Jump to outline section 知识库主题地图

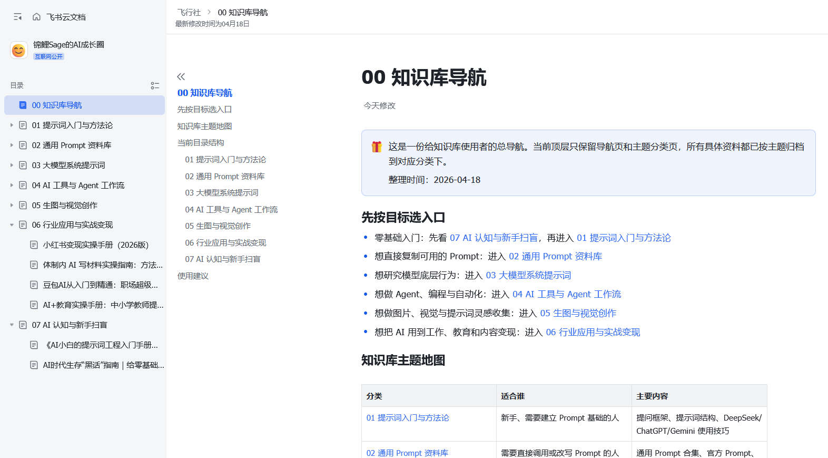click(x=204, y=126)
